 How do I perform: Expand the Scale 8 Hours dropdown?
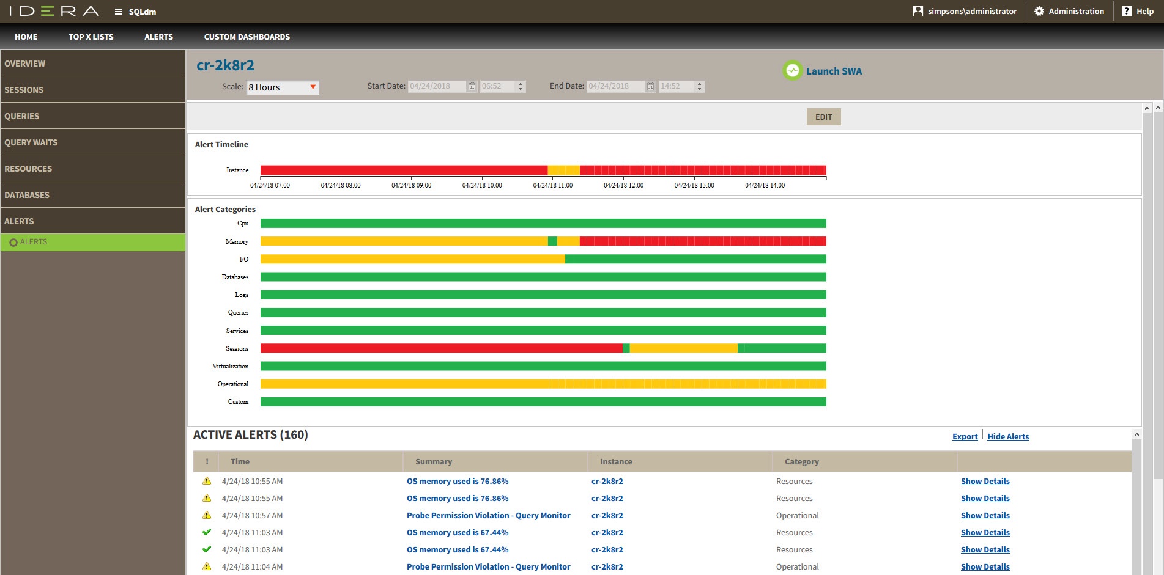click(x=313, y=87)
